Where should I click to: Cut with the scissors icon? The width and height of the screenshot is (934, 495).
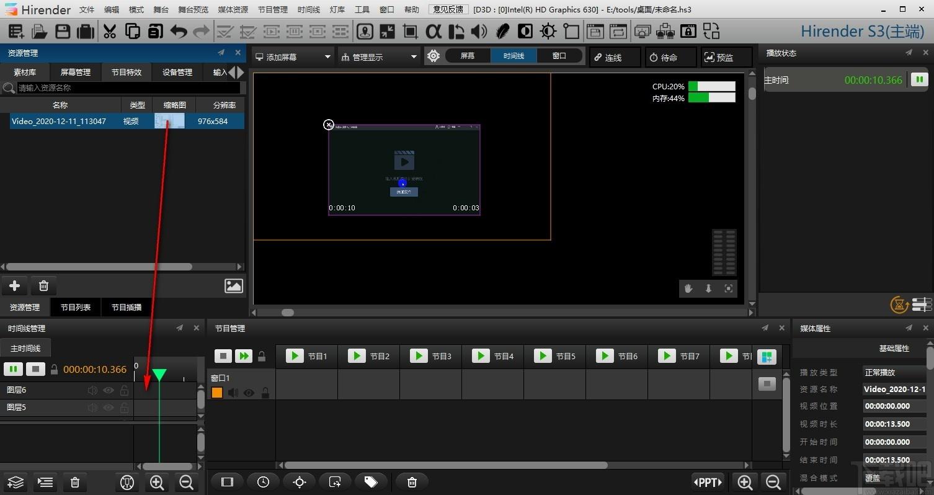pyautogui.click(x=110, y=31)
